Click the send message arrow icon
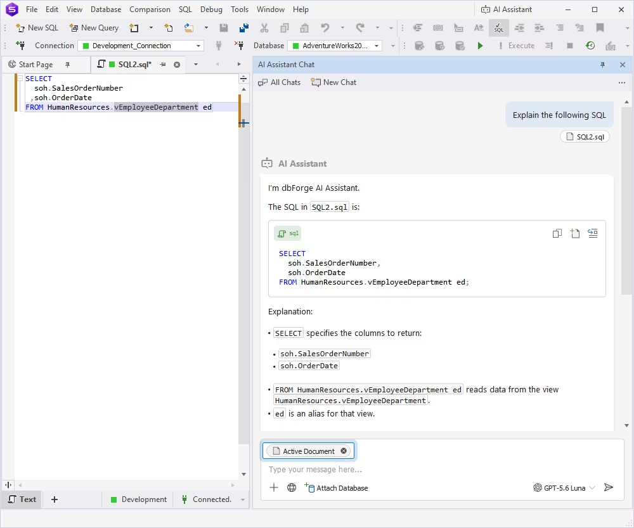Screen dimensions: 634x528 (609, 487)
